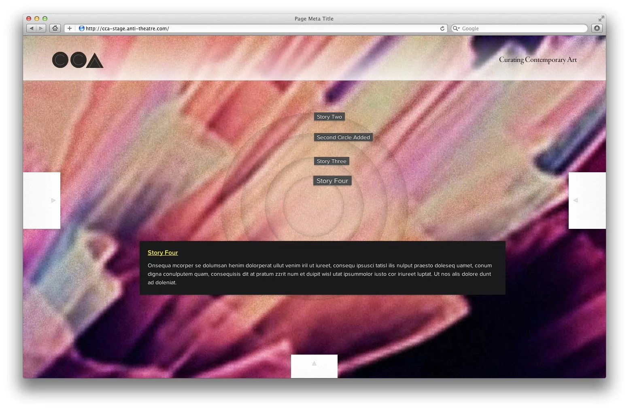This screenshot has width=629, height=410.
Task: Open the yellow Story Four heading link
Action: pos(163,253)
